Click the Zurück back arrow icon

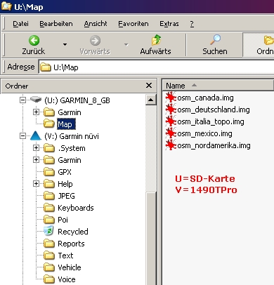pyautogui.click(x=34, y=41)
